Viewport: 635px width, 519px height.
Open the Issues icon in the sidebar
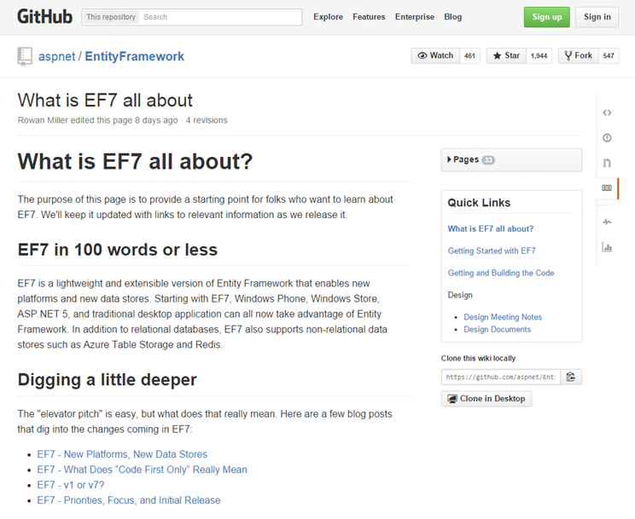pos(607,138)
